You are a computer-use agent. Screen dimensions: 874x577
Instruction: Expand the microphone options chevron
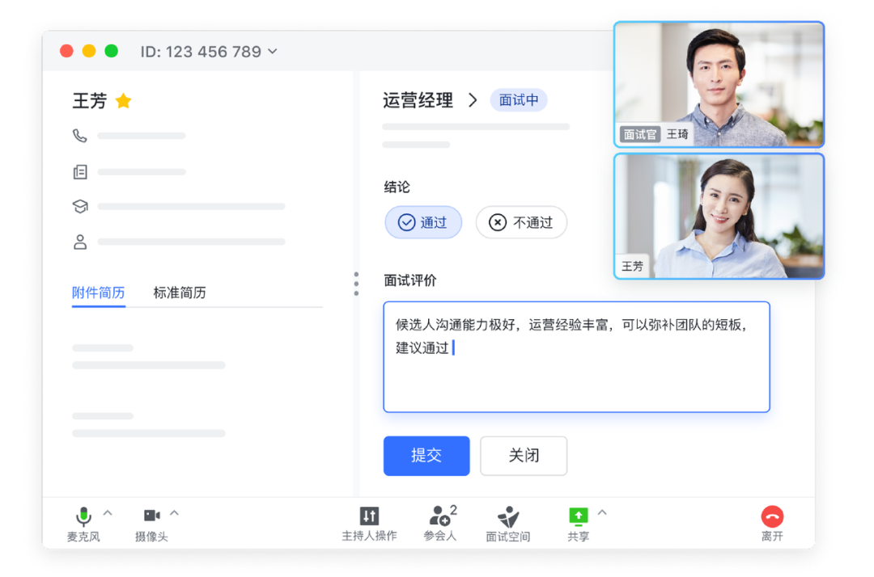tap(106, 512)
